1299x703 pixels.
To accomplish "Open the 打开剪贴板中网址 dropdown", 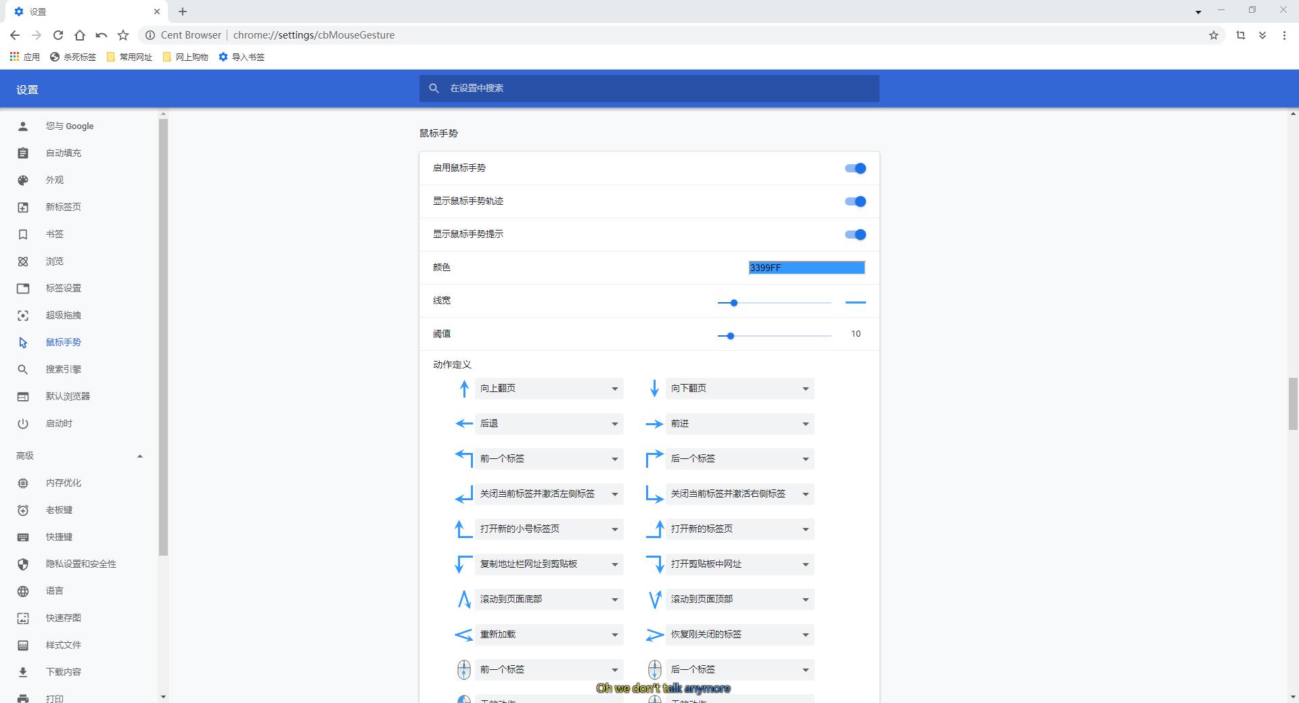I will [739, 564].
